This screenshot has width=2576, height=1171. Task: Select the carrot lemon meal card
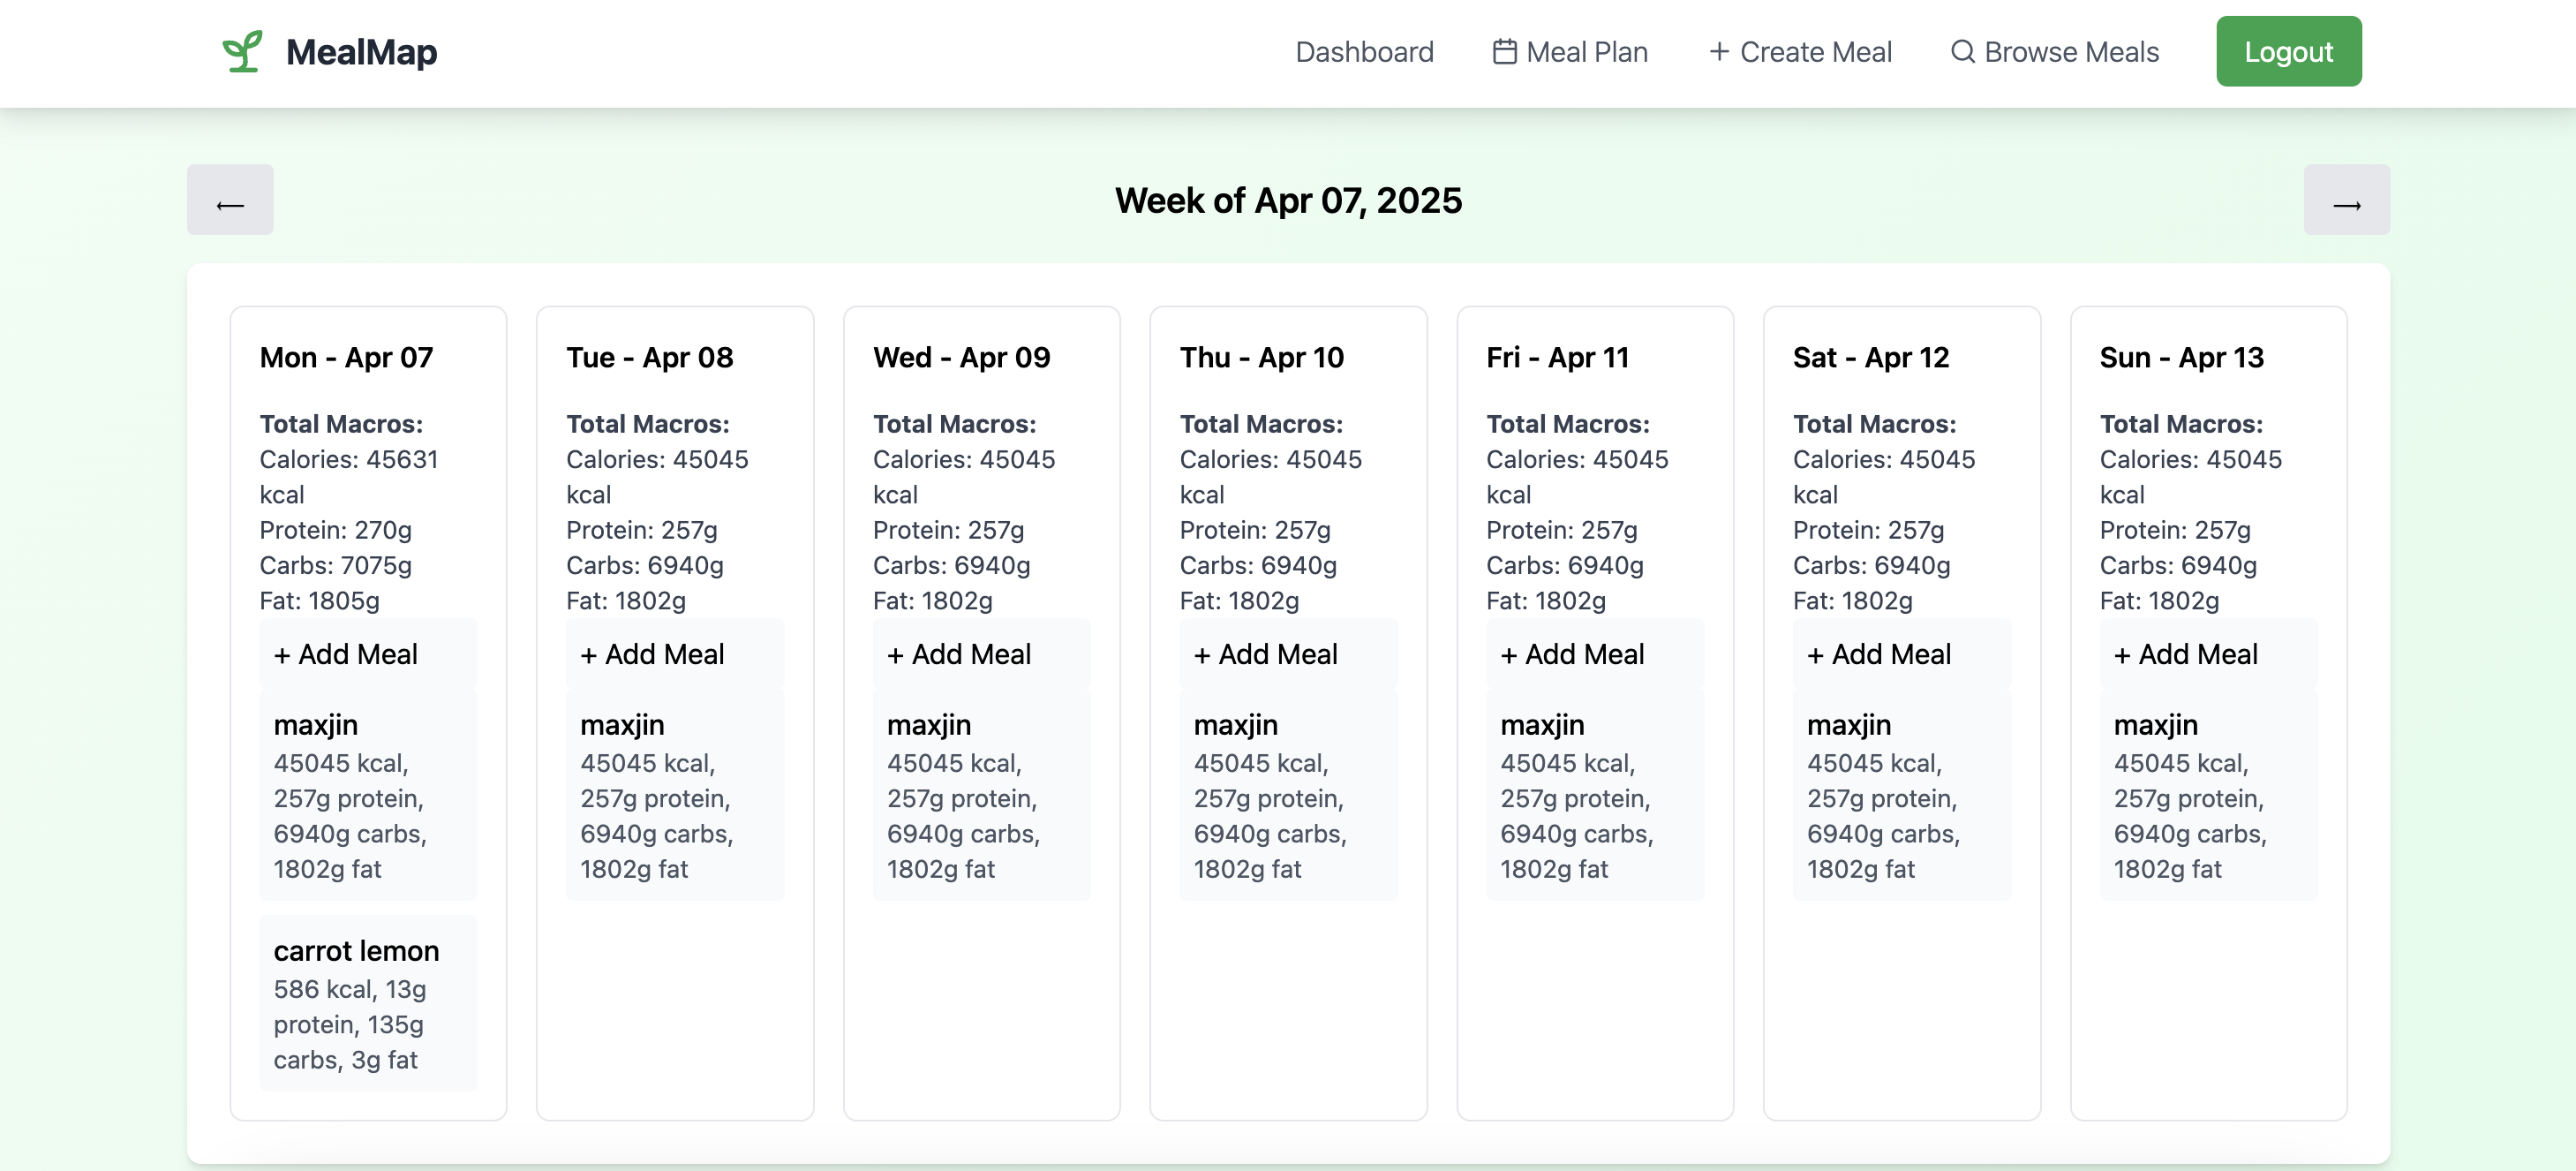[367, 1002]
